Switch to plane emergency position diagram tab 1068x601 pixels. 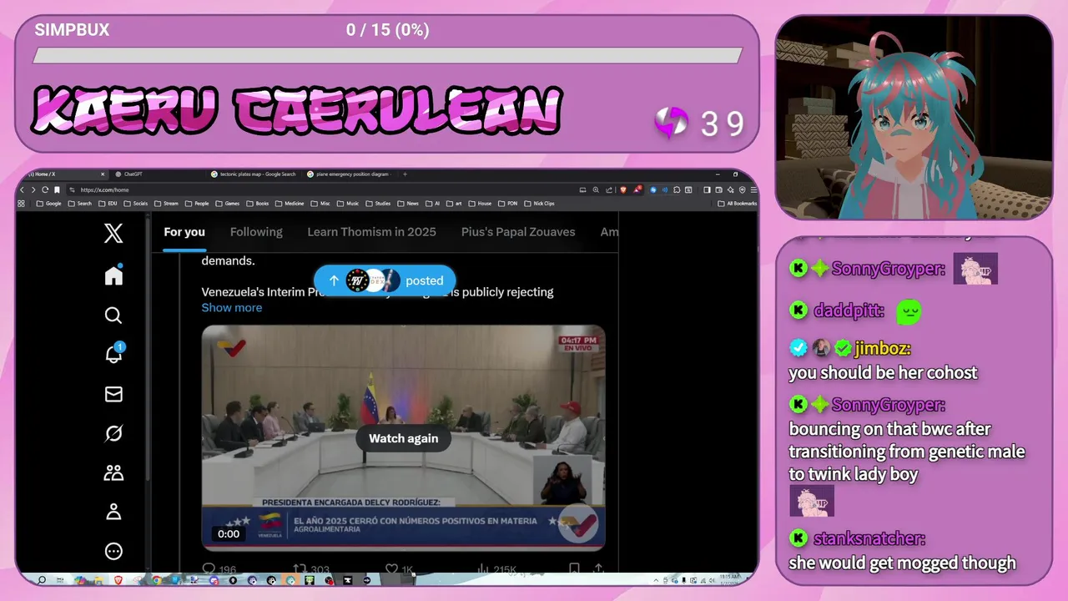pyautogui.click(x=349, y=174)
